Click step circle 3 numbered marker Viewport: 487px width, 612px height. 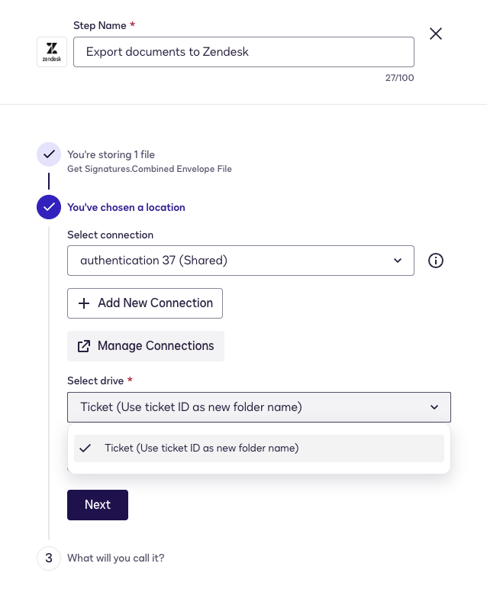coord(48,559)
